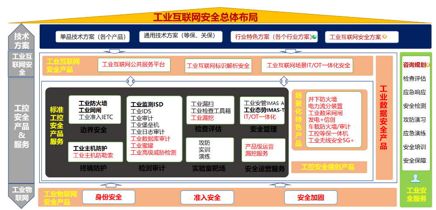Screen dimensions: 436x210
Task: Click 检查评估 in the 工业安全服务 column
Action: coord(414,79)
